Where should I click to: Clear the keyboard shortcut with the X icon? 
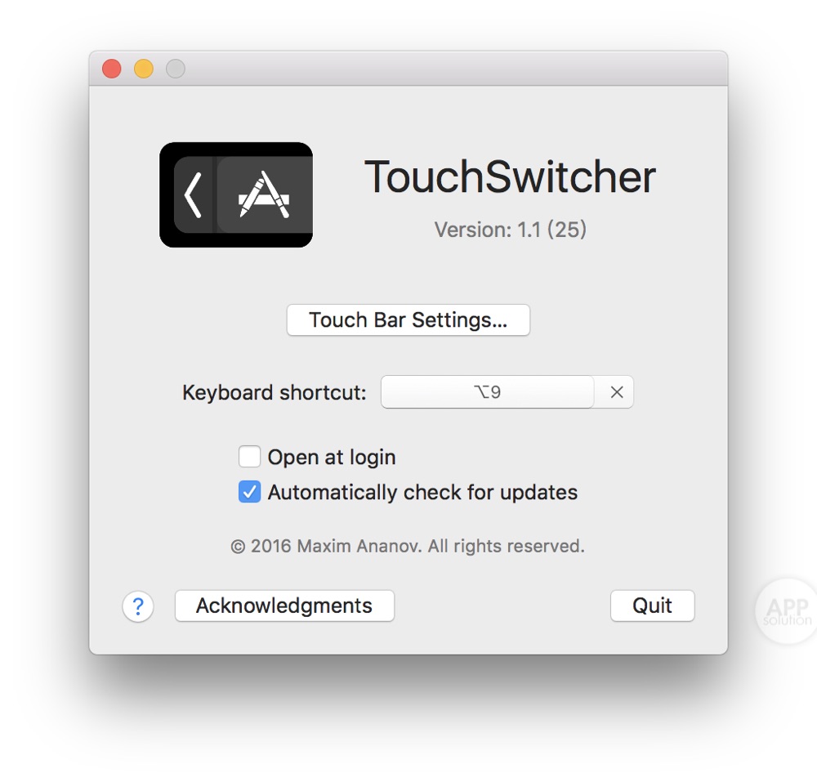[x=616, y=391]
